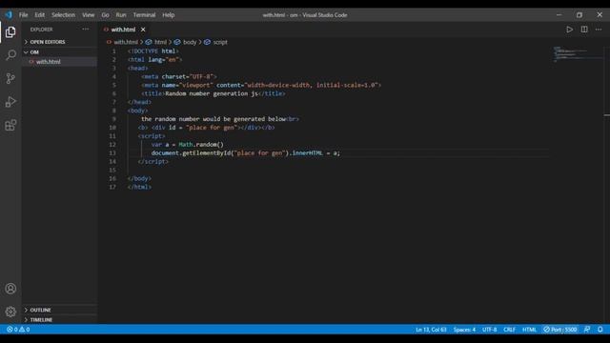Open the Help menu
The width and height of the screenshot is (610, 343).
tap(169, 15)
